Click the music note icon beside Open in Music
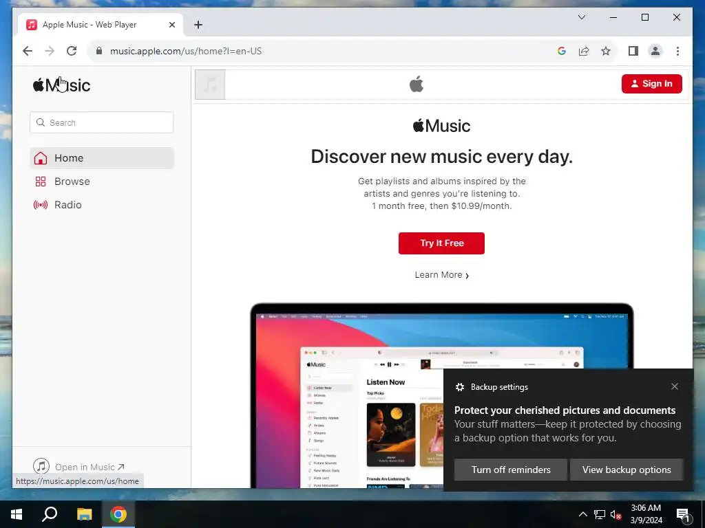 pos(41,466)
